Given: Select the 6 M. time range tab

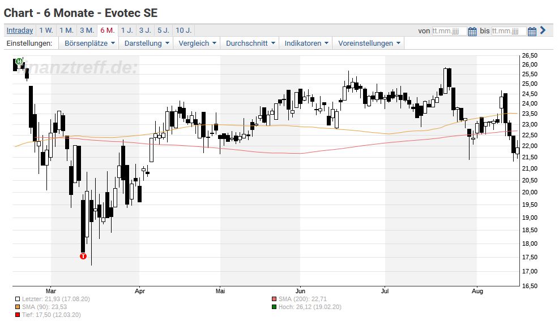Looking at the screenshot, I should [107, 30].
